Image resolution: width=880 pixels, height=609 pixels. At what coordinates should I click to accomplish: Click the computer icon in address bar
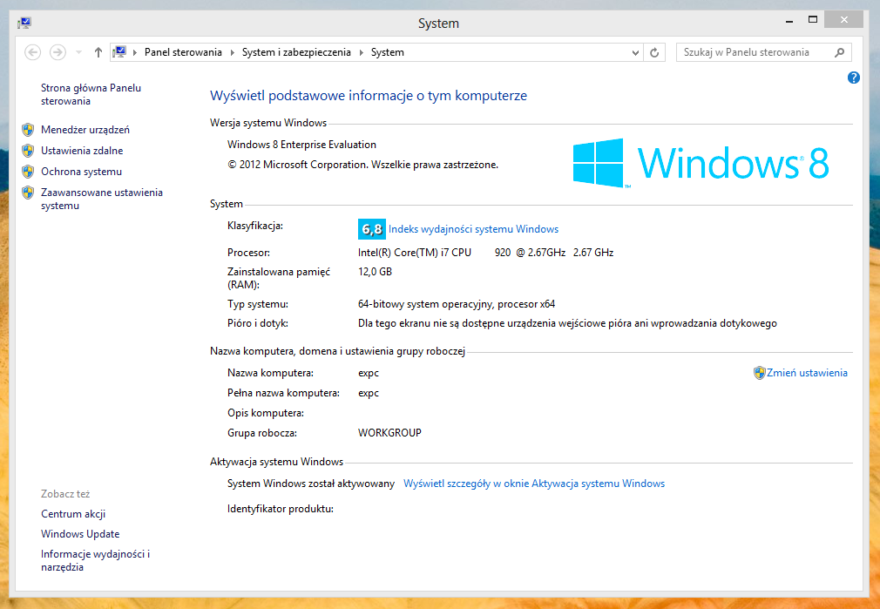(x=119, y=52)
